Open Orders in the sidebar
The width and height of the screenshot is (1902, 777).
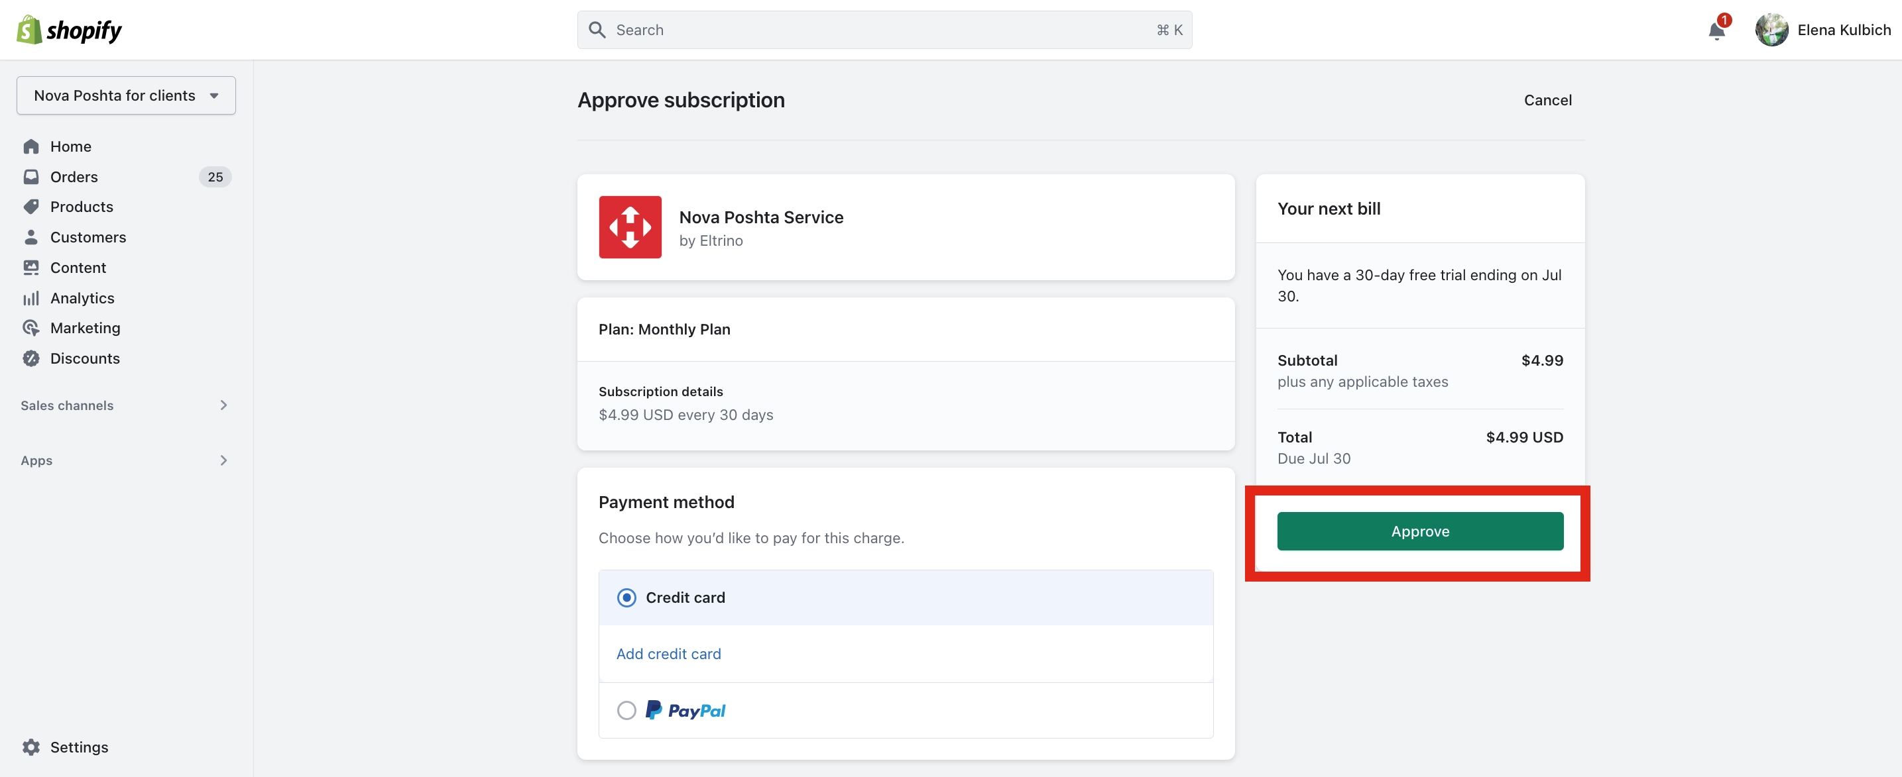74,177
